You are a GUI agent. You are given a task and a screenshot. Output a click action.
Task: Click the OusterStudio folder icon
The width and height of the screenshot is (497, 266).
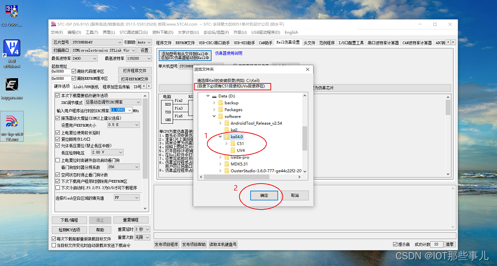pos(227,171)
